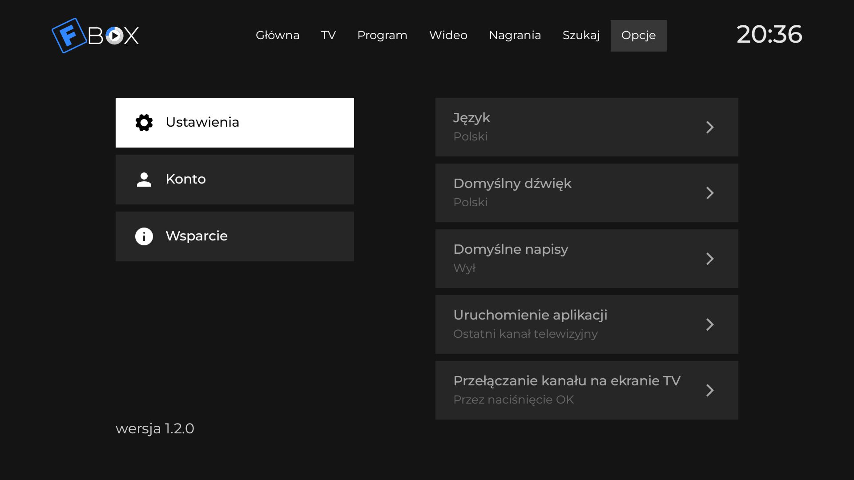
Task: Open the Szukaj search tab
Action: click(581, 36)
